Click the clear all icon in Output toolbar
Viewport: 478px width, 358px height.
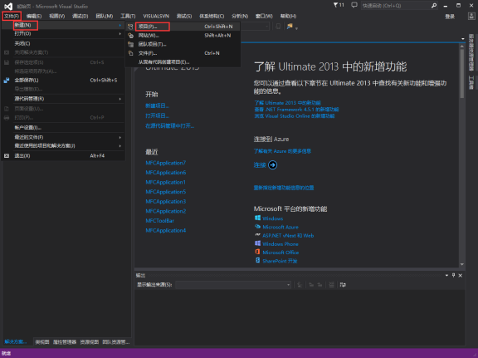tap(331, 285)
